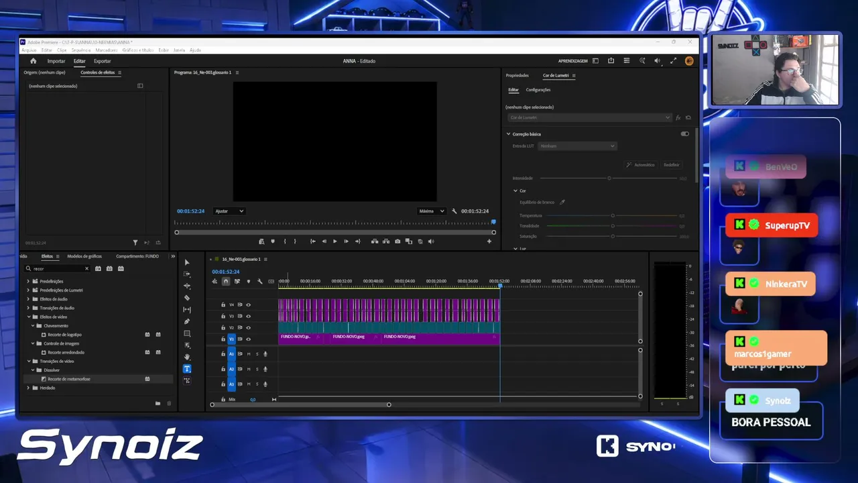Select the Type text tool
Viewport: 858px width, 483px height.
pos(187,369)
